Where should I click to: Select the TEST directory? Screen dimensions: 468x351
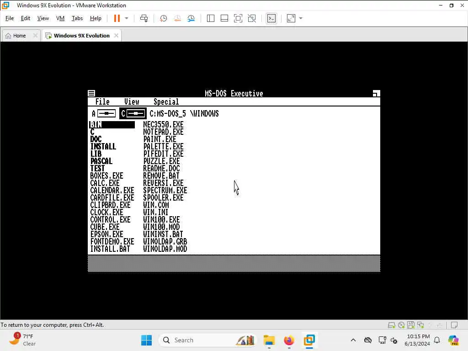(98, 168)
